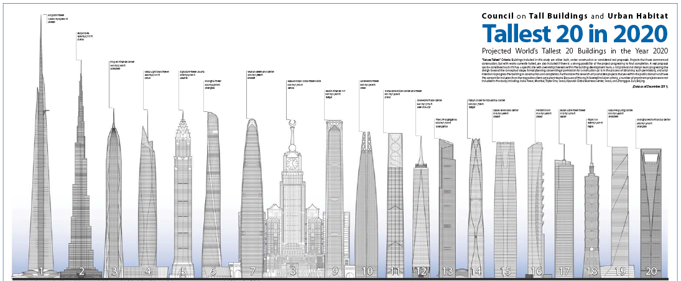The image size is (681, 281).
Task: Click the Burj Khalifa height label
Action: [x=86, y=38]
